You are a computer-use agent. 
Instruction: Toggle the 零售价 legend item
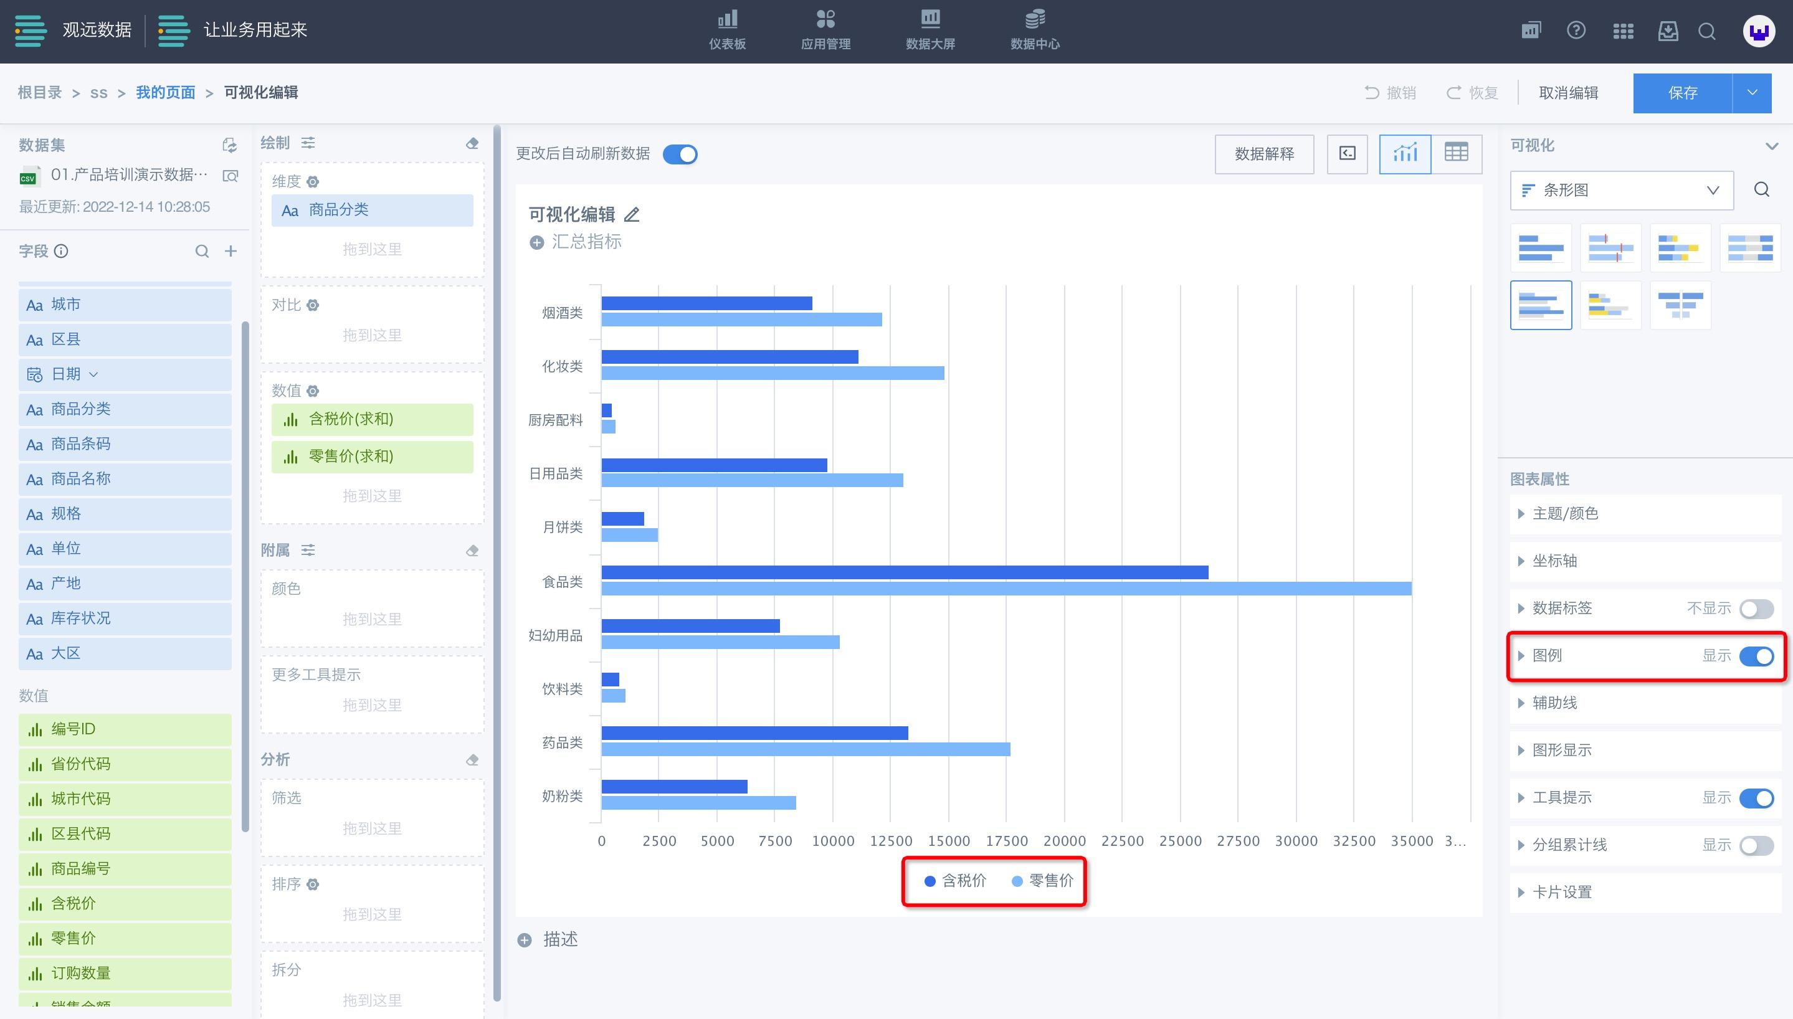point(1043,881)
